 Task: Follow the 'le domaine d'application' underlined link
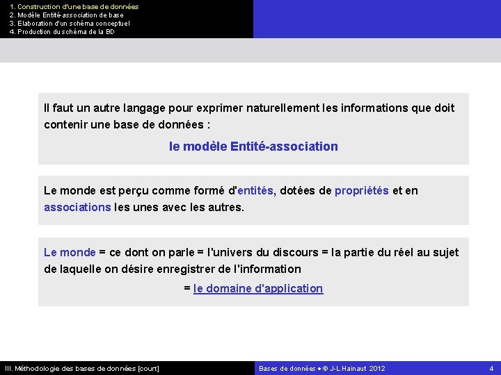point(258,289)
